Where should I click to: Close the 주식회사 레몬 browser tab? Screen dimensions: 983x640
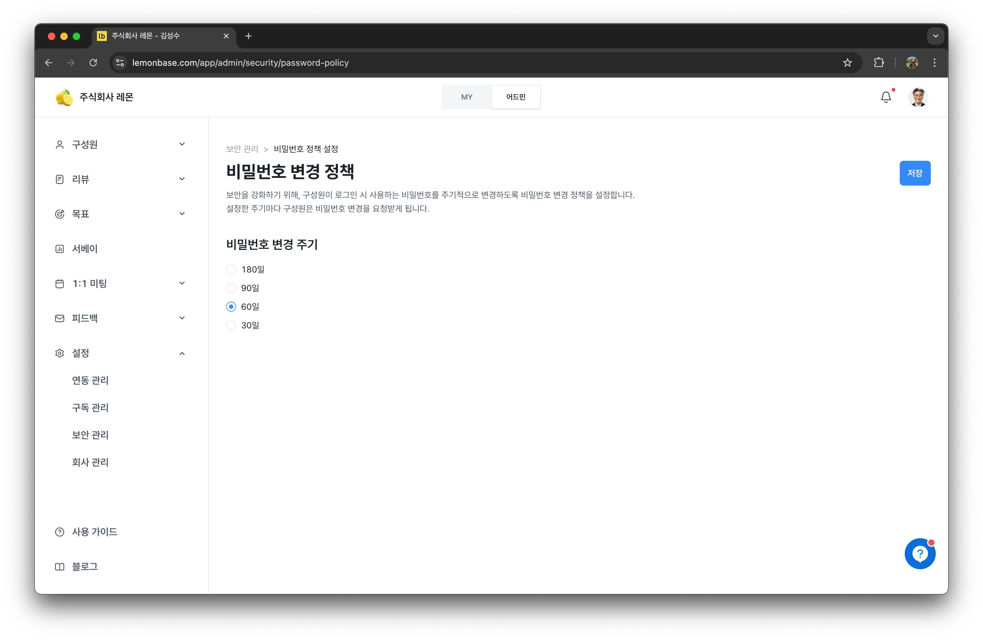[x=226, y=36]
